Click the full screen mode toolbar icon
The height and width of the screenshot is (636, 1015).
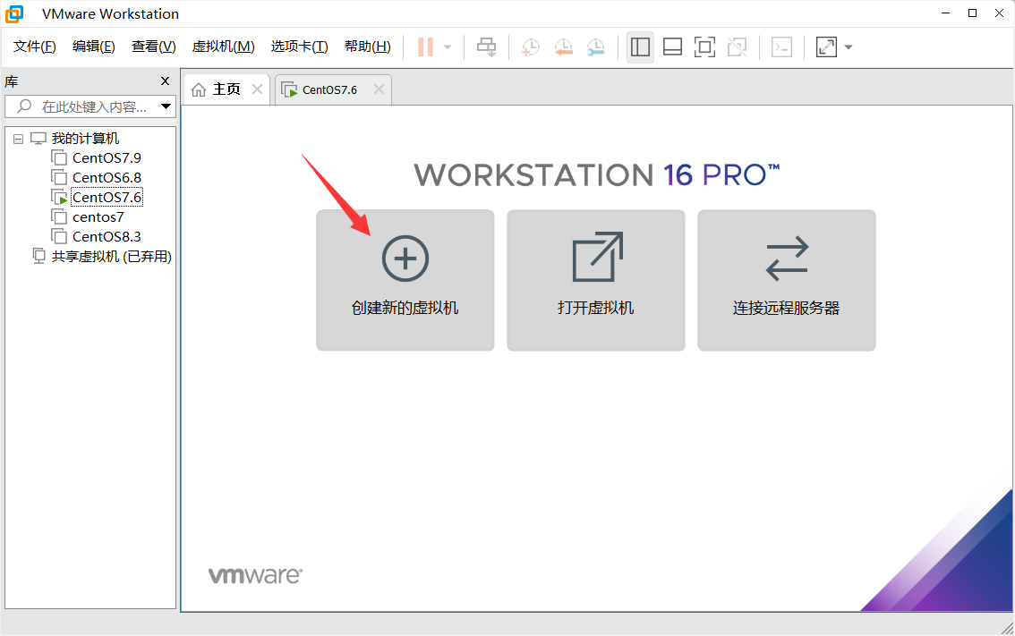tap(704, 47)
